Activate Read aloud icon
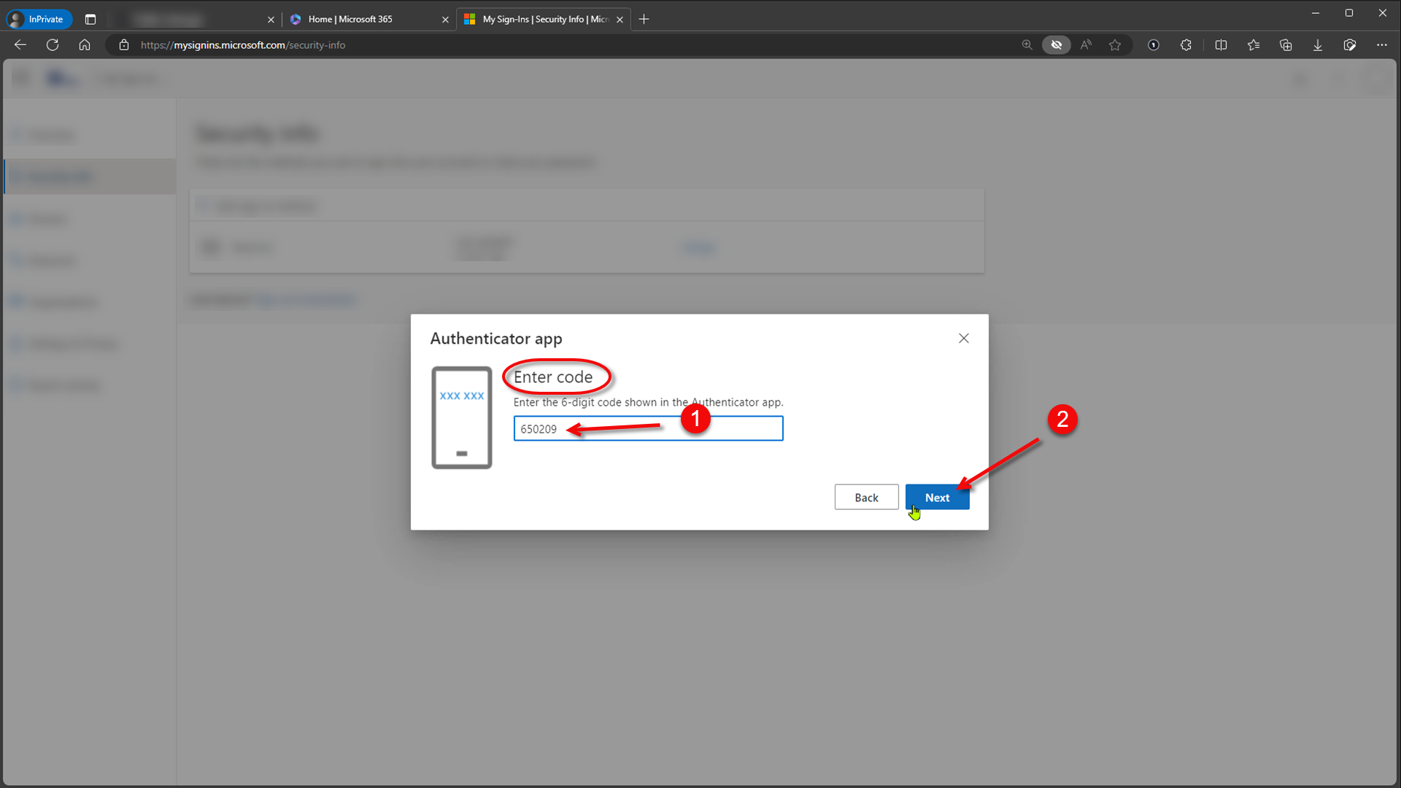The image size is (1401, 788). 1086,45
